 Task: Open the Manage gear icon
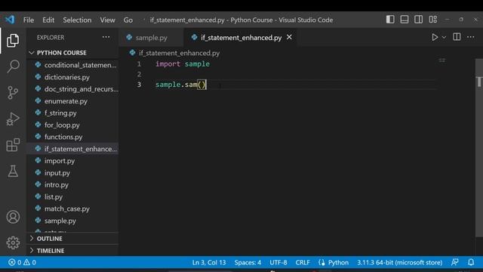[13, 243]
